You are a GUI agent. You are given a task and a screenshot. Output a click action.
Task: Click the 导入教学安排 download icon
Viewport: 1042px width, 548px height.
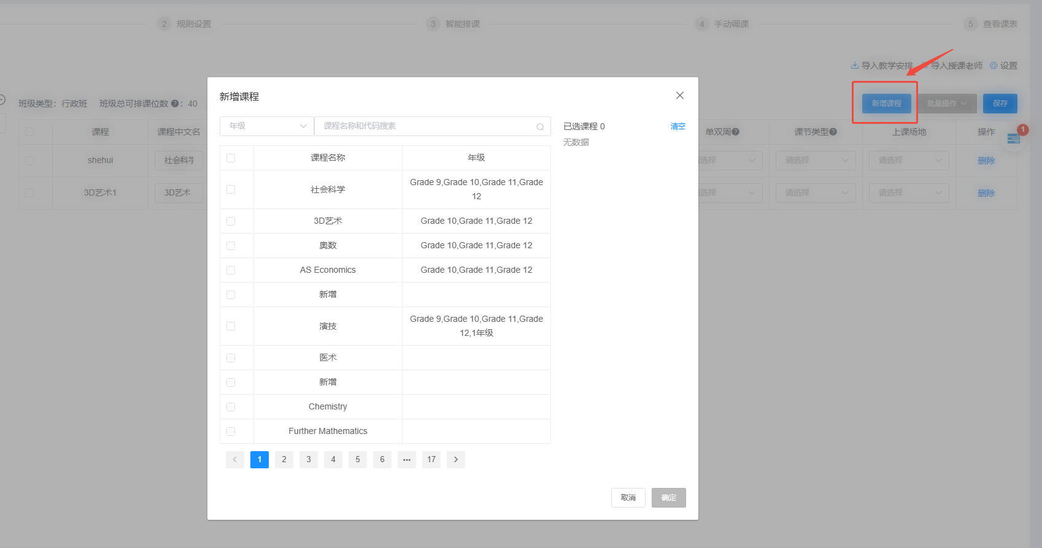coord(855,66)
